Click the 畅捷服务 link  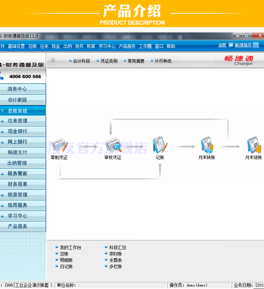[243, 45]
